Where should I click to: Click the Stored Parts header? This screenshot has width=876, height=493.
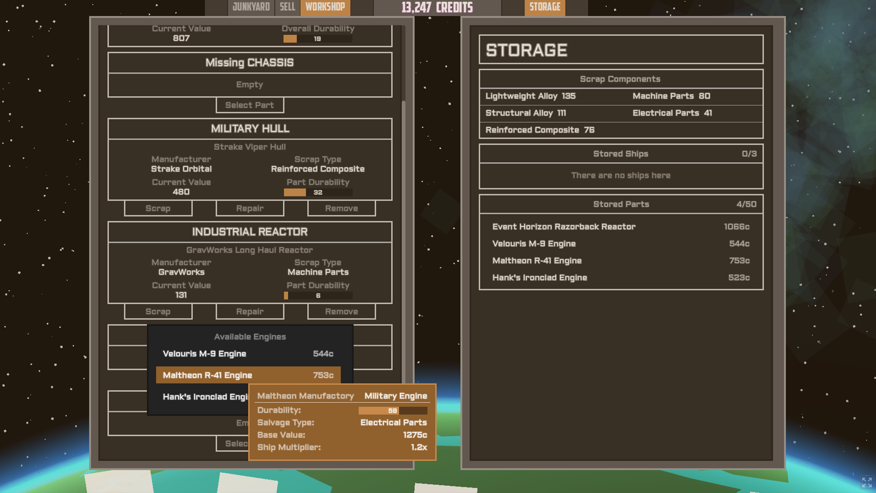621,205
